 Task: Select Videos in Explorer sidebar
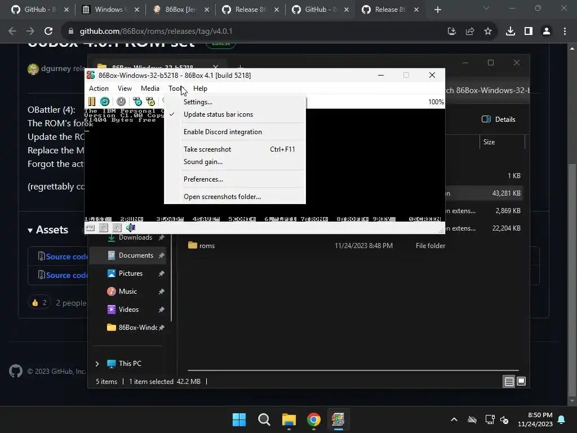pos(128,310)
